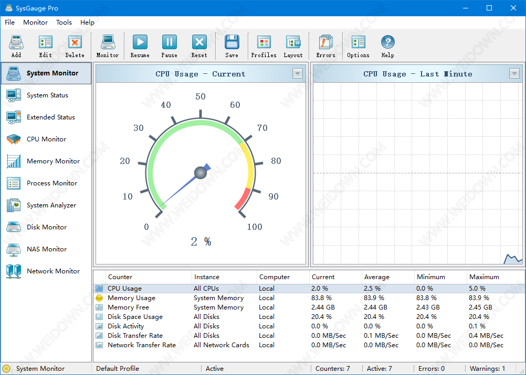Click 'Warnings: 1' in the status bar
The height and width of the screenshot is (375, 526).
[488, 369]
